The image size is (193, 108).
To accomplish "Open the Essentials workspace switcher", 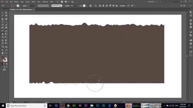I will point(152,2).
